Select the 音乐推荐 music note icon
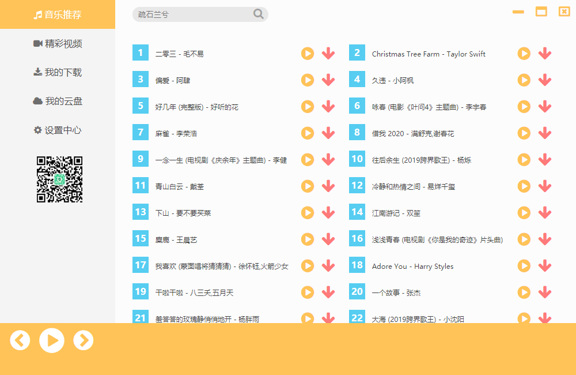 click(x=37, y=14)
